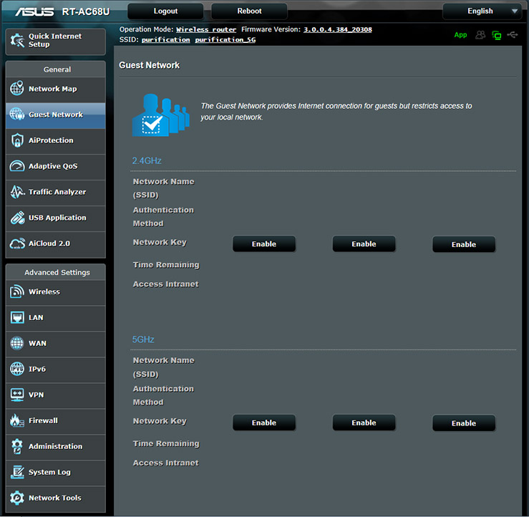Open AiCloud 2.0 settings
The image size is (529, 517).
tap(56, 243)
